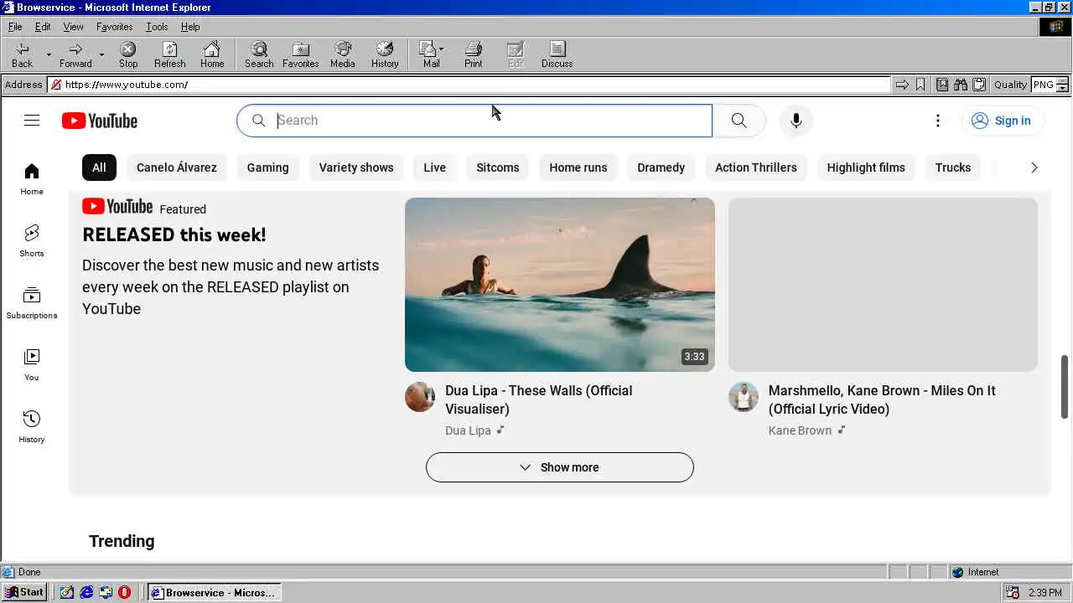
Task: Select the Trucks filter chip
Action: tap(953, 167)
